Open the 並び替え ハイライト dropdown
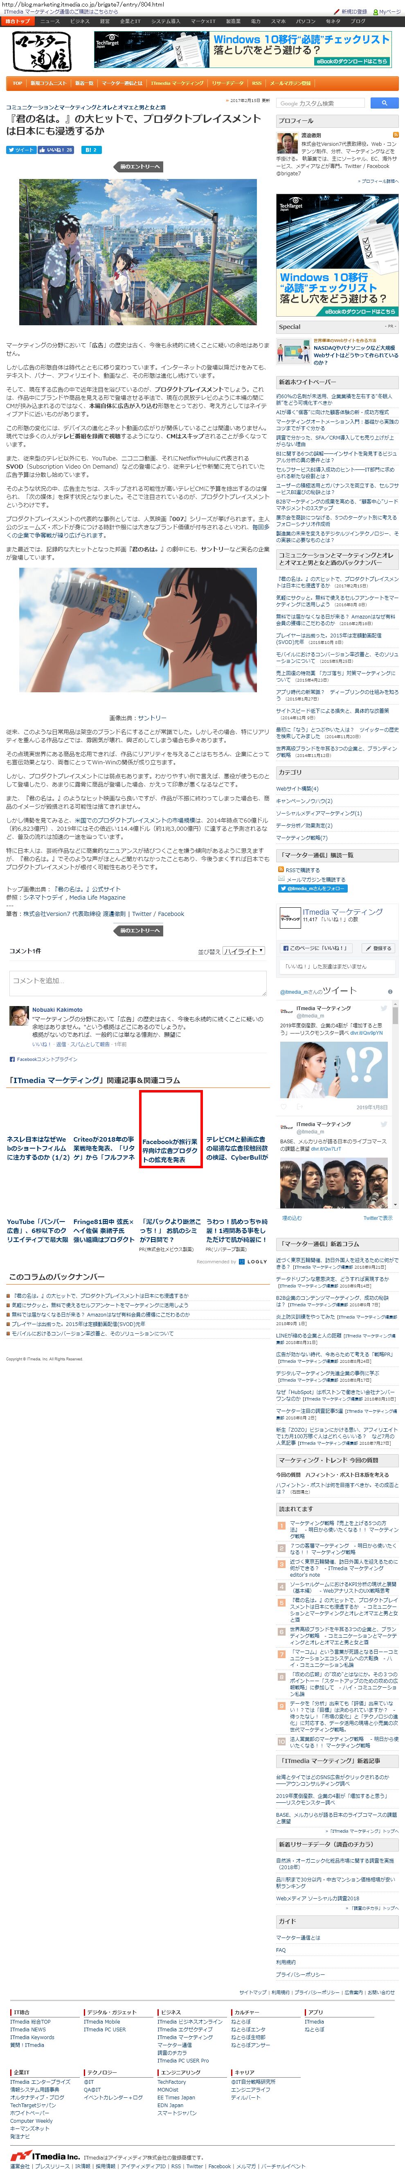This screenshot has height=2178, width=405. tap(244, 951)
